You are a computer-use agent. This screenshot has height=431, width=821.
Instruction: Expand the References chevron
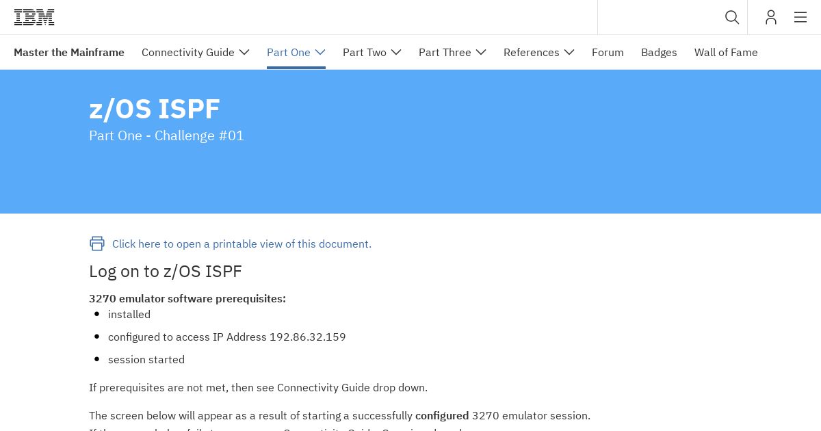(569, 52)
